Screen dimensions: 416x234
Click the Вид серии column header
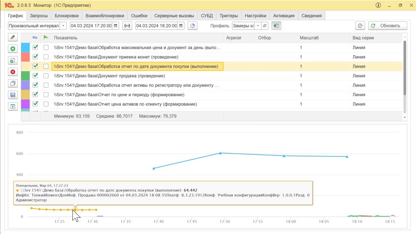(x=376, y=38)
